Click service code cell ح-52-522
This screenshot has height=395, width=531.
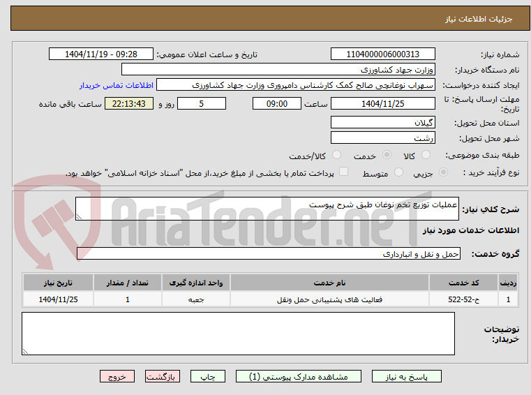pyautogui.click(x=463, y=299)
